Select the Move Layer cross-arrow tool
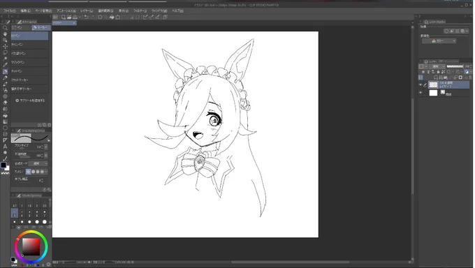Image resolution: width=475 pixels, height=268 pixels. click(5, 46)
